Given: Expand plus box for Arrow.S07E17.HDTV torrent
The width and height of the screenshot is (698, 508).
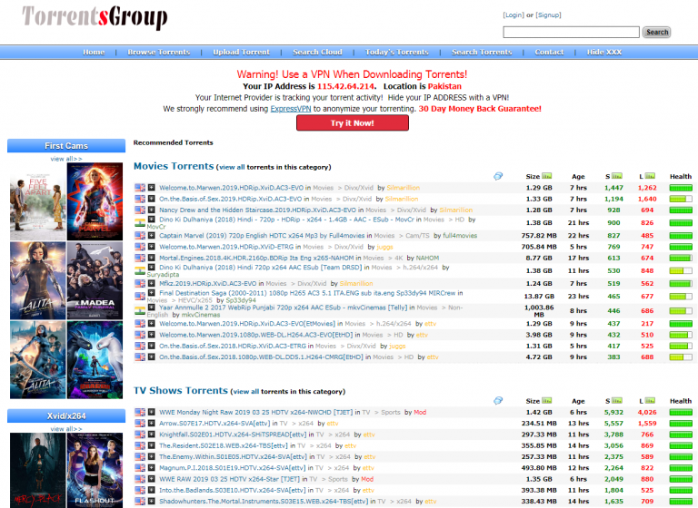Looking at the screenshot, I should point(152,423).
